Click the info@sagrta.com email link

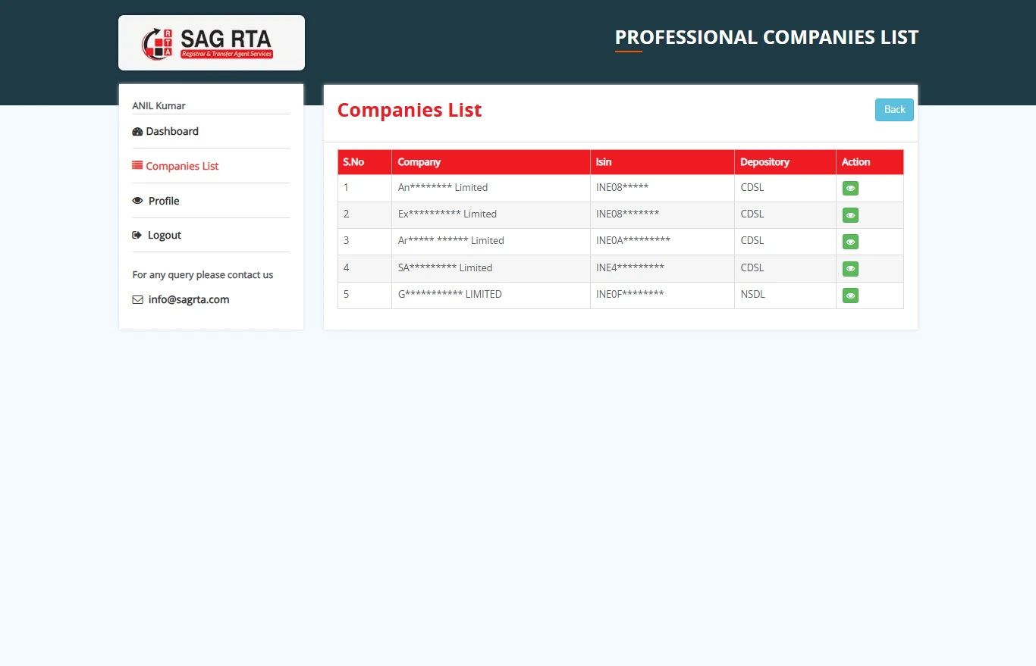189,300
